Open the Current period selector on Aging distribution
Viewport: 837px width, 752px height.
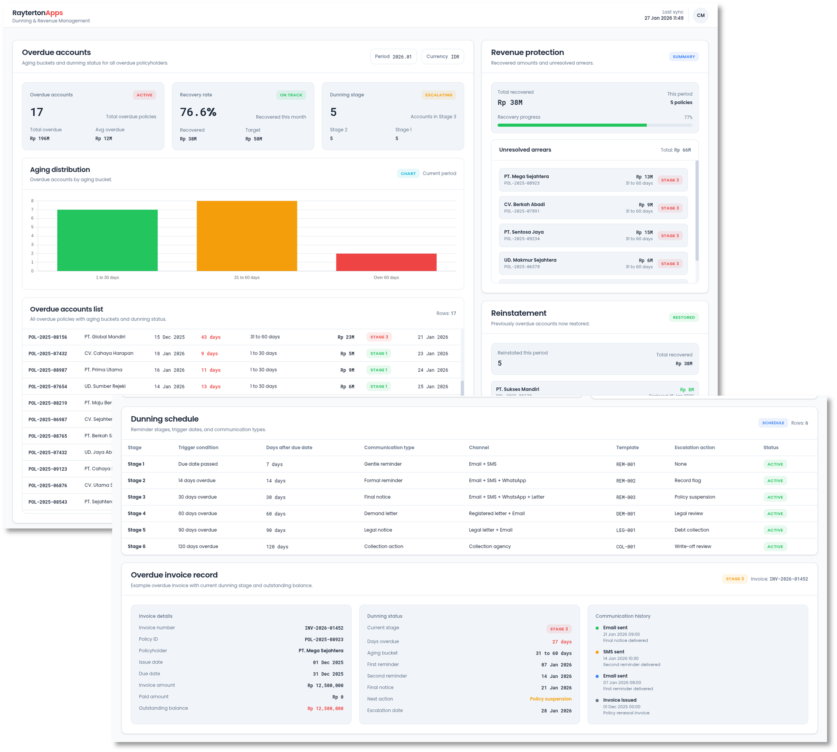click(440, 174)
